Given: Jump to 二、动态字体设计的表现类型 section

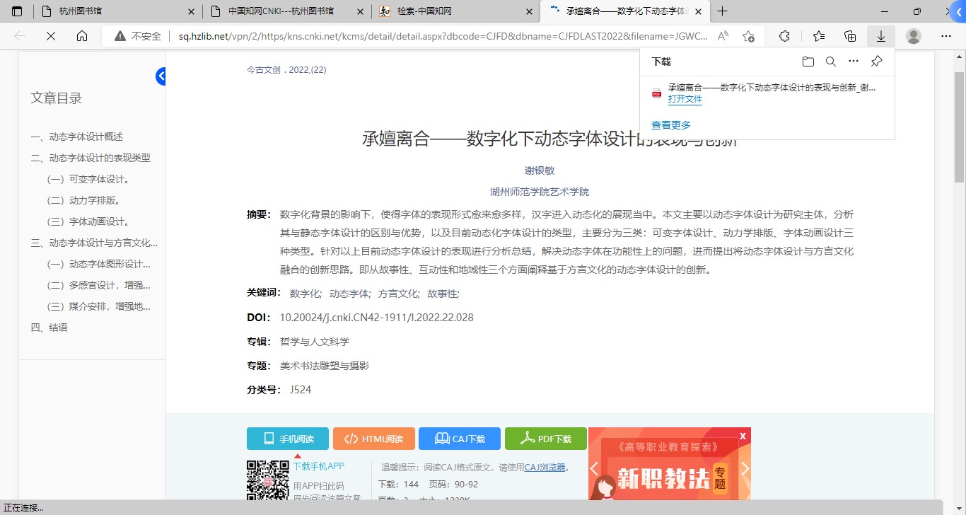Looking at the screenshot, I should point(91,158).
